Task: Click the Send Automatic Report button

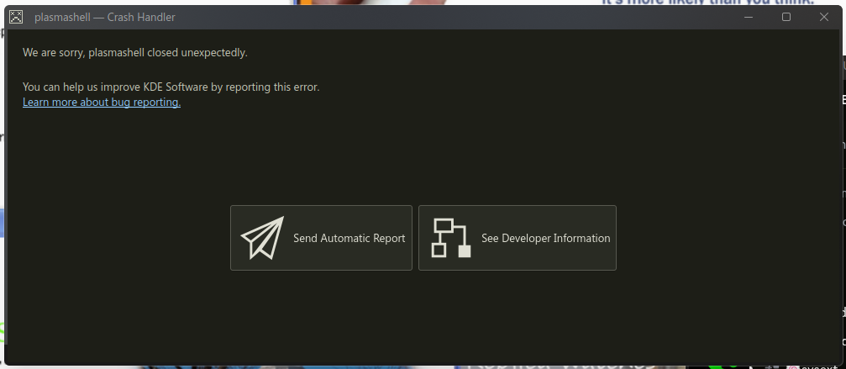Action: [x=321, y=238]
